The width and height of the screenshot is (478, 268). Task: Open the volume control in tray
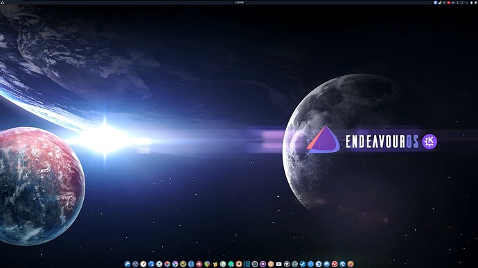[453, 3]
